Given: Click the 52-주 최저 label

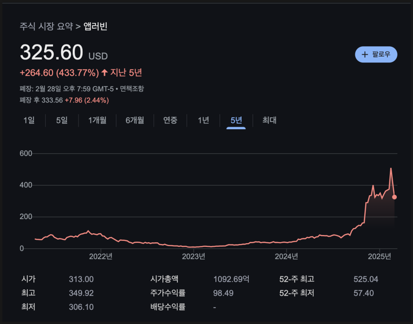Looking at the screenshot, I should click(297, 293).
